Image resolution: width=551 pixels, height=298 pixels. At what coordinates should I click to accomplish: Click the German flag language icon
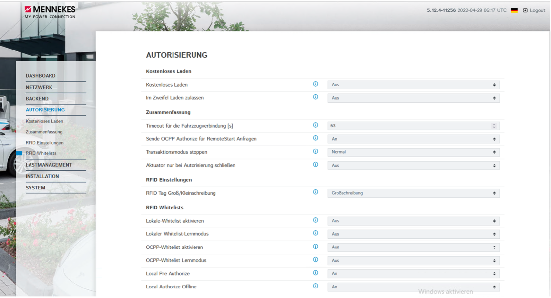514,10
